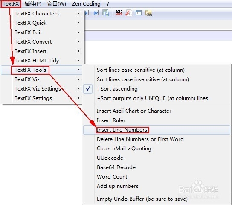Screen dimensions: 232x205
Task: Expand TextFX Quick submenu arrow
Action: [78, 23]
